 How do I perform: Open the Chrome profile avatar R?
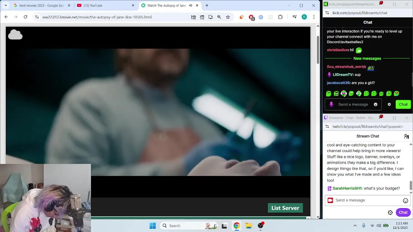pyautogui.click(x=304, y=17)
